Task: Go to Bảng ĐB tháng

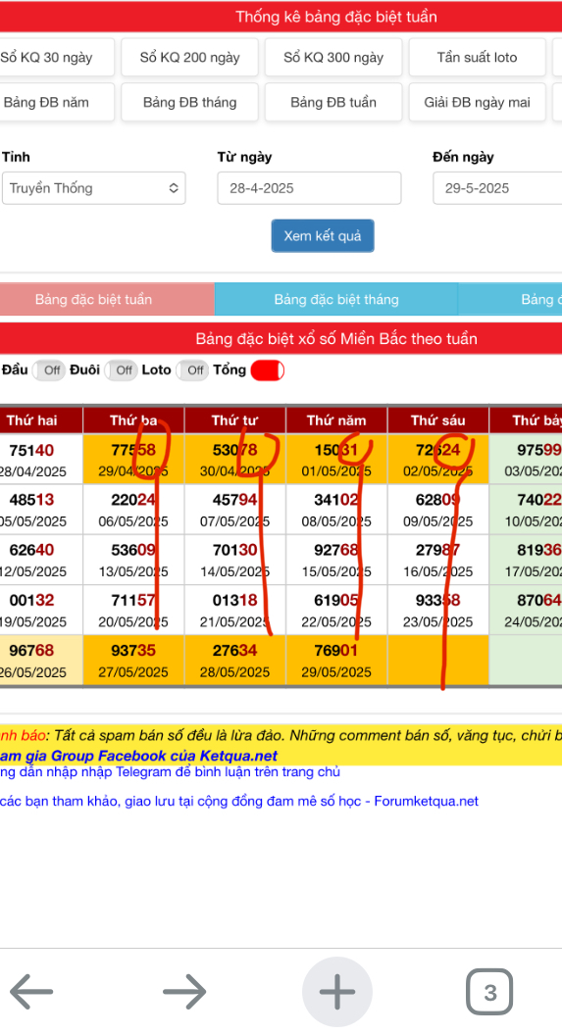Action: [189, 102]
